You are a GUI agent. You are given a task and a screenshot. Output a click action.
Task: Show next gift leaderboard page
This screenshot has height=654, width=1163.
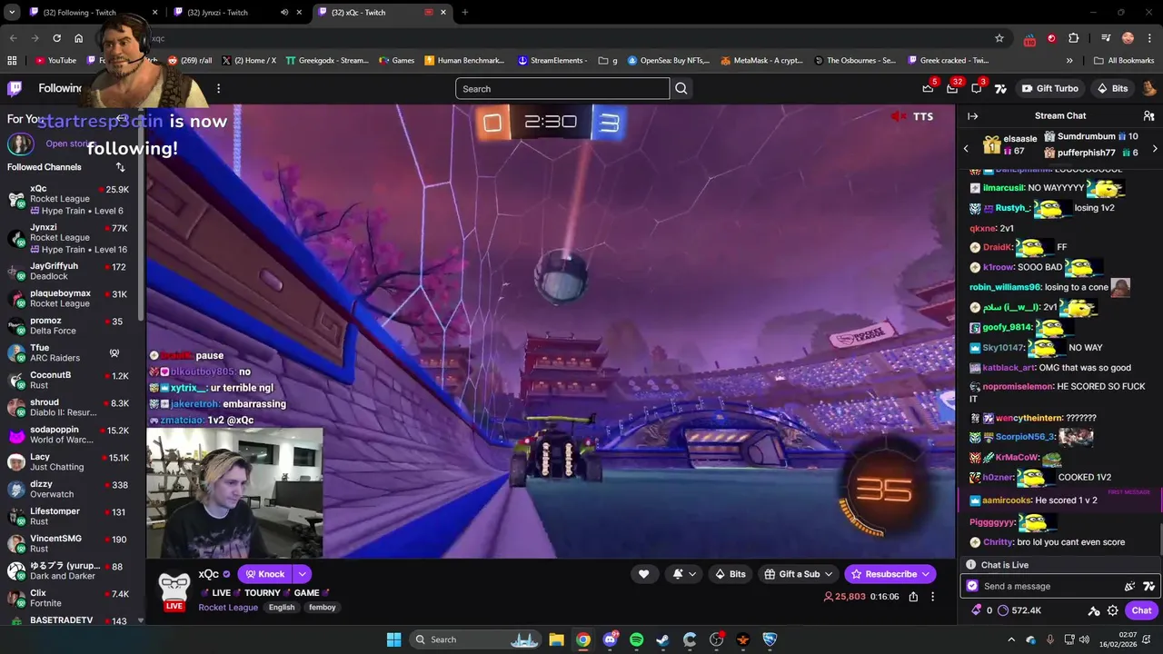point(1155,148)
